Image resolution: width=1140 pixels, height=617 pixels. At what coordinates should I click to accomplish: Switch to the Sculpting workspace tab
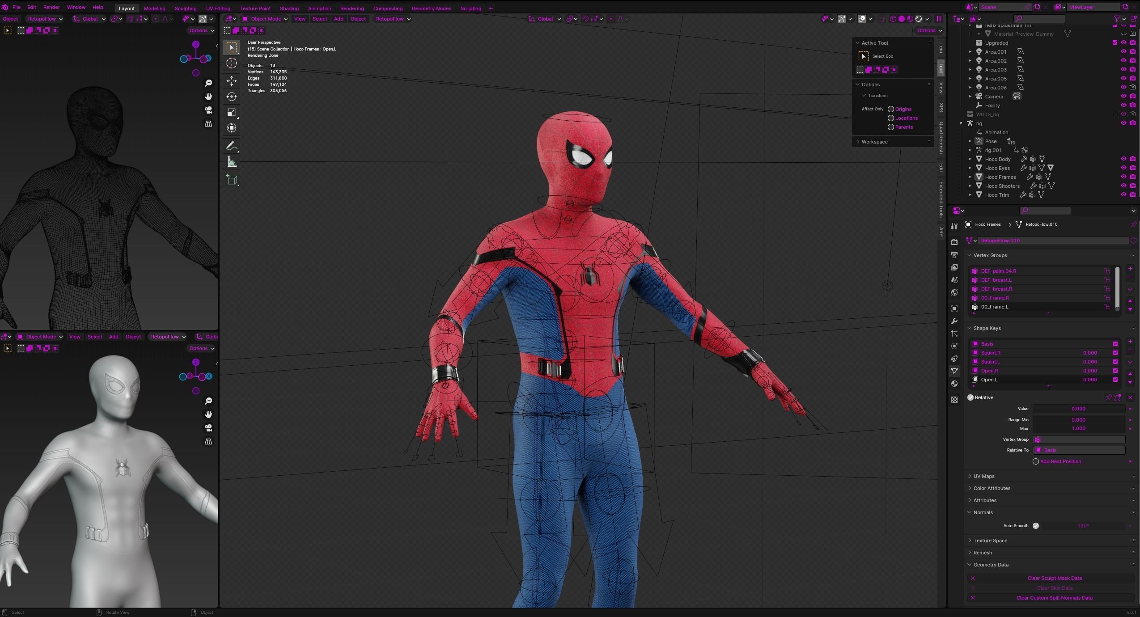[185, 8]
